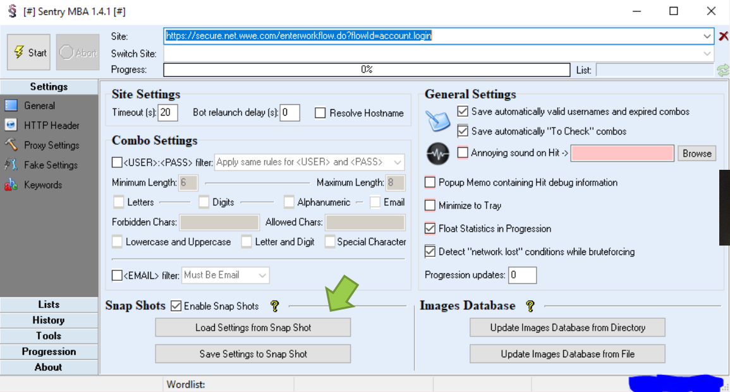Open General settings in the sidebar

[39, 105]
